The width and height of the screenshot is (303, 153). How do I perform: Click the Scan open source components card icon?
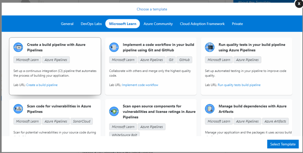point(114,111)
